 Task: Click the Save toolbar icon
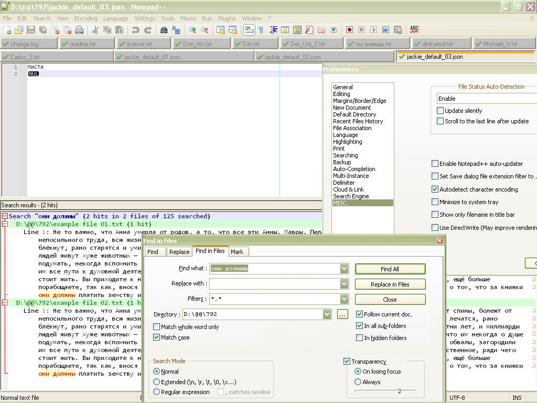click(31, 30)
